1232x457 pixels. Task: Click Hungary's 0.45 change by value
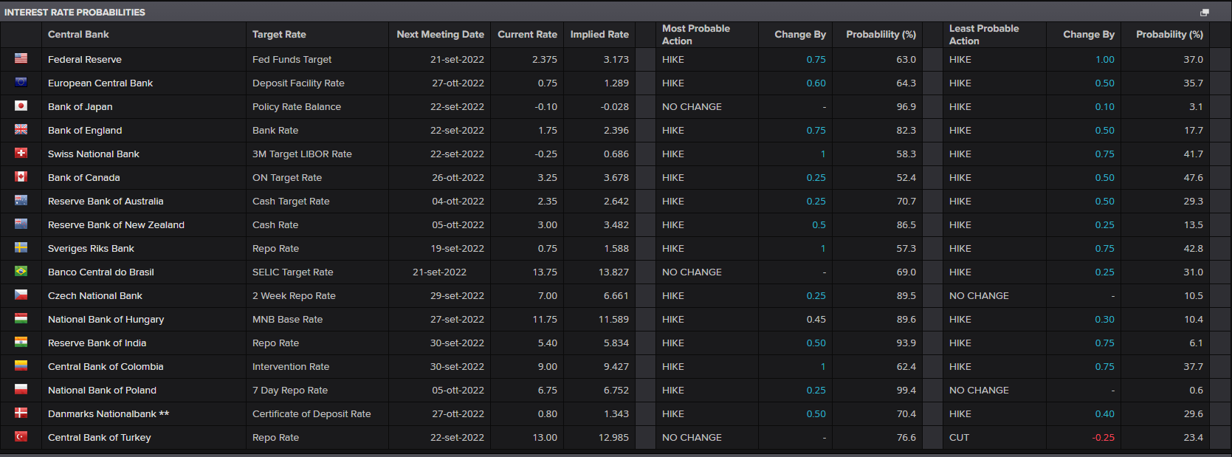tap(816, 320)
